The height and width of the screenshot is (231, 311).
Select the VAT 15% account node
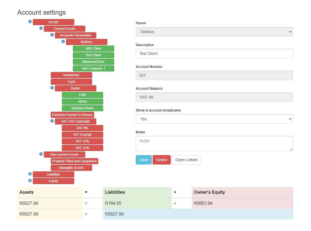82,148
